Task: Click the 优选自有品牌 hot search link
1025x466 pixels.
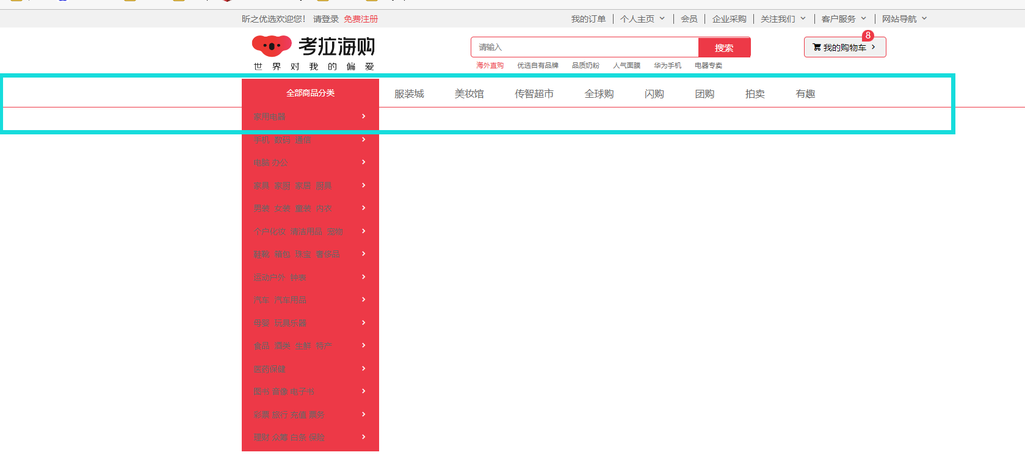Action: point(538,65)
